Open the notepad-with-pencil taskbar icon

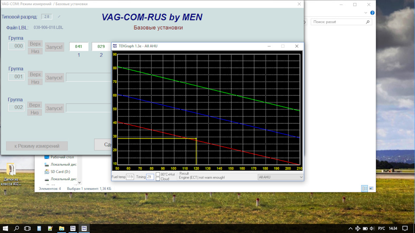pyautogui.click(x=50, y=228)
